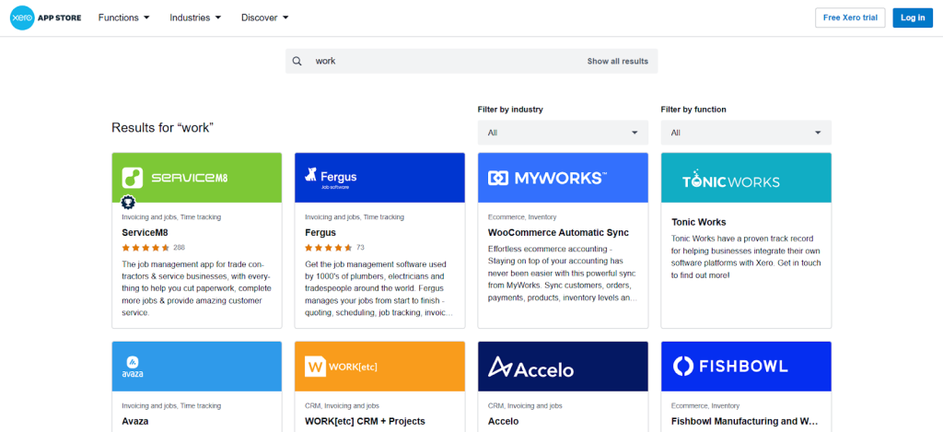The image size is (943, 432).
Task: Expand the Filter by industry dropdown
Action: click(x=563, y=133)
